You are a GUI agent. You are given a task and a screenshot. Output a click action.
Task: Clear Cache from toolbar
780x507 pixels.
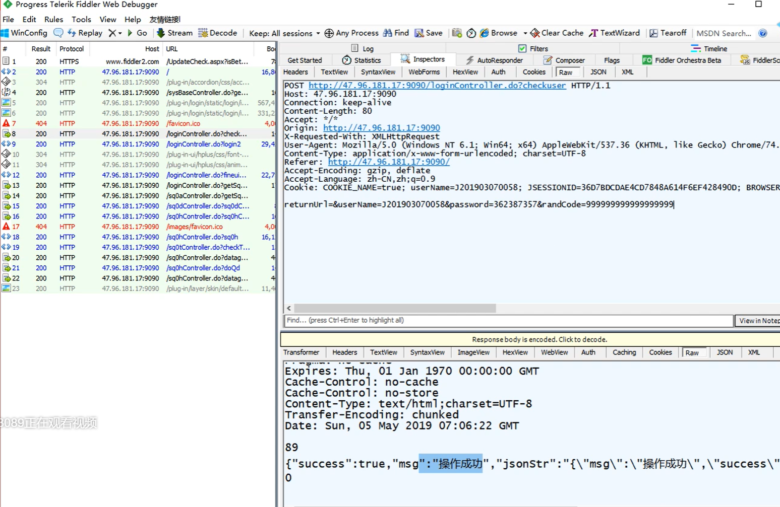point(557,33)
